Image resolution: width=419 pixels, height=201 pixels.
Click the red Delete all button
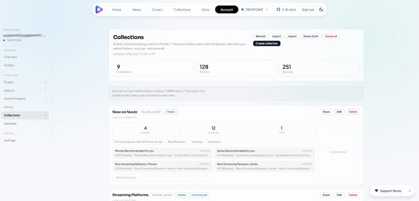331,36
